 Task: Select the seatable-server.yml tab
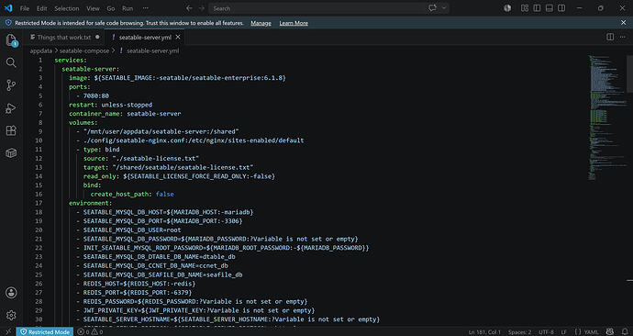click(x=145, y=37)
